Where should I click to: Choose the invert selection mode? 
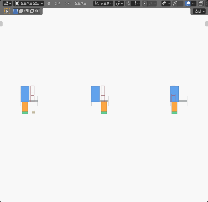(32, 11)
